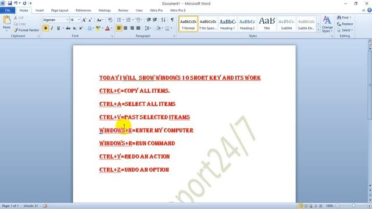Screen dimensions: 372x209
Task: Click Replace in Editing group
Action: pos(345,24)
